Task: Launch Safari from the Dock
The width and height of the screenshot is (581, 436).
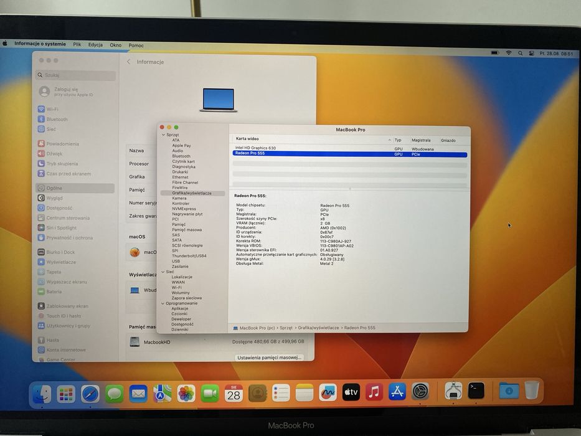Action: coord(90,394)
